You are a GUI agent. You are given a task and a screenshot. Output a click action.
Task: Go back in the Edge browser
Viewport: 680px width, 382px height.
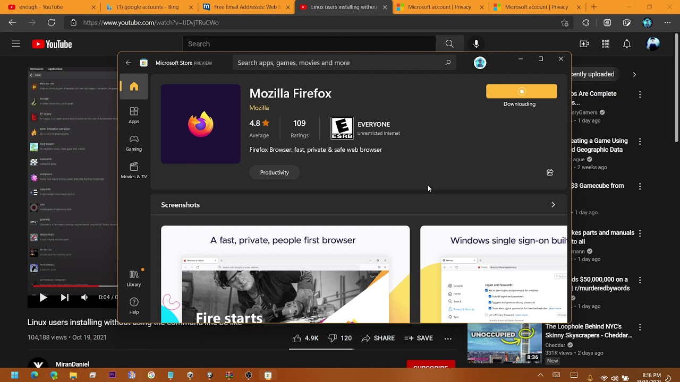coord(12,23)
